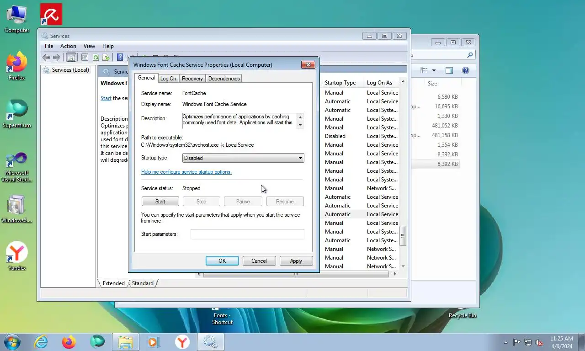585x351 pixels.
Task: Open the View menu in Services
Action: [x=89, y=46]
